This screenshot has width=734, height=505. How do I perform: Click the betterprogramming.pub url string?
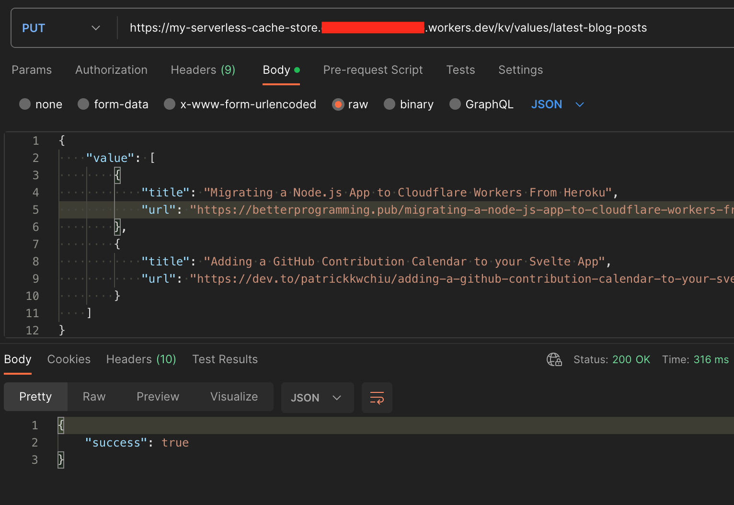[462, 210]
